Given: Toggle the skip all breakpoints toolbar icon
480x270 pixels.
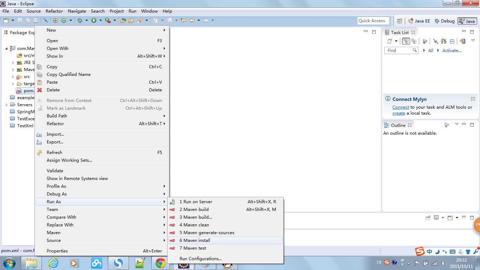Looking at the screenshot, I should [46, 20].
